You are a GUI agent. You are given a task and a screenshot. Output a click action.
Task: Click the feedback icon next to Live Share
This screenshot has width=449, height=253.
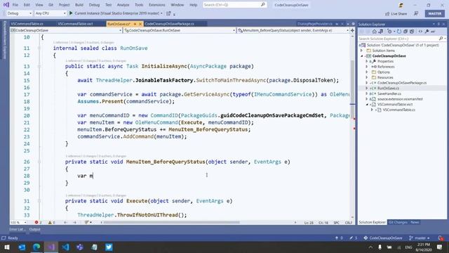point(416,13)
